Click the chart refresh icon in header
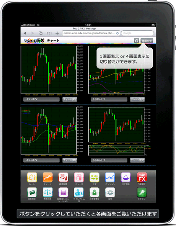Image resolution: width=176 pixels, height=229 pixels. pyautogui.click(x=137, y=41)
